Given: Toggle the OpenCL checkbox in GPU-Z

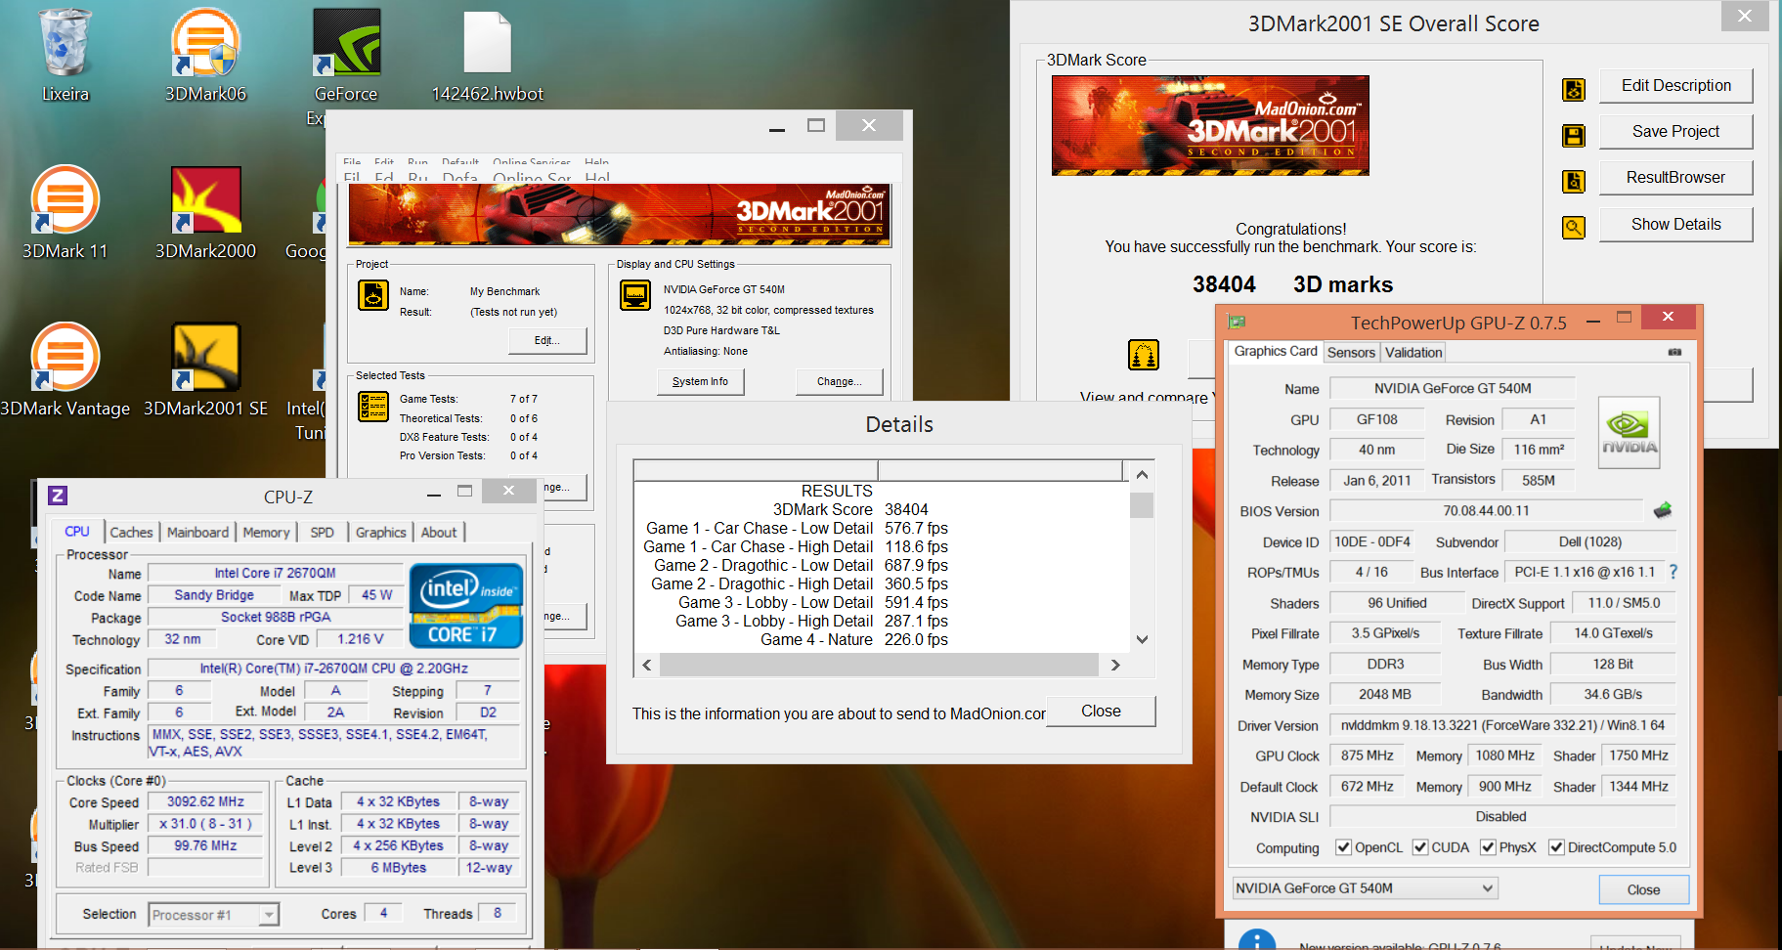Looking at the screenshot, I should pyautogui.click(x=1343, y=847).
